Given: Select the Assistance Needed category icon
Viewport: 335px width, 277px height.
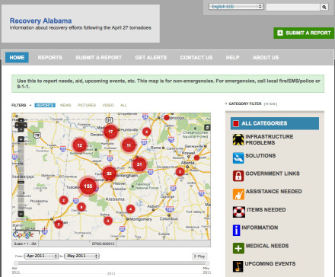Looking at the screenshot, I should click(238, 194).
